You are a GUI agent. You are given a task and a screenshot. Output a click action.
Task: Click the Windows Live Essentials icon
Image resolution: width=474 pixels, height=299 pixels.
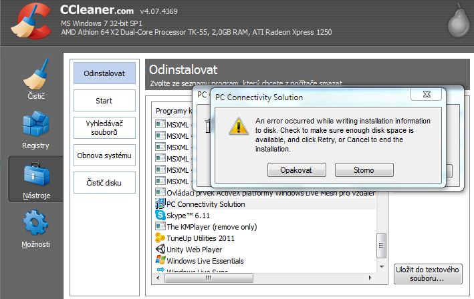point(160,261)
